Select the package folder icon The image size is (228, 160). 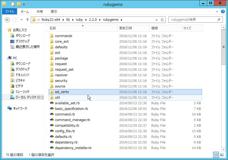tap(52, 58)
